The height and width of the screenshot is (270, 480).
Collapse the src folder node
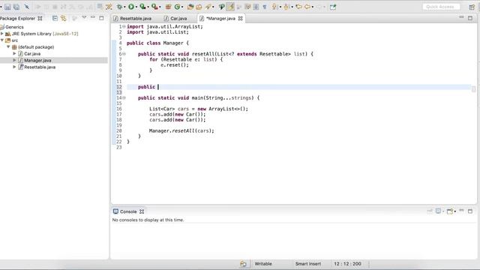pos(2,40)
